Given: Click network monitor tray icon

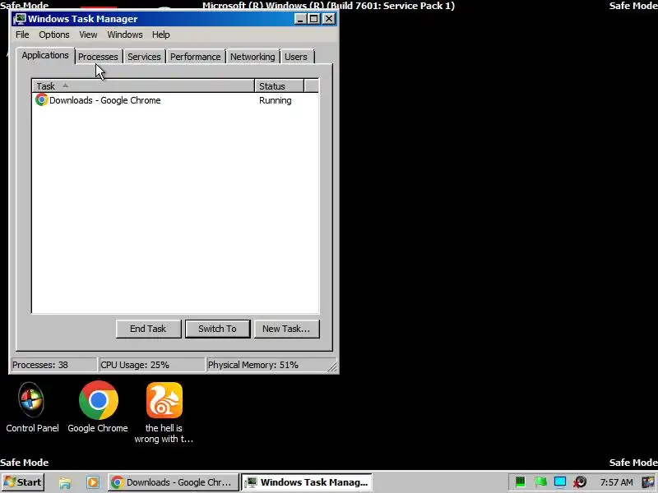Looking at the screenshot, I should [x=560, y=482].
